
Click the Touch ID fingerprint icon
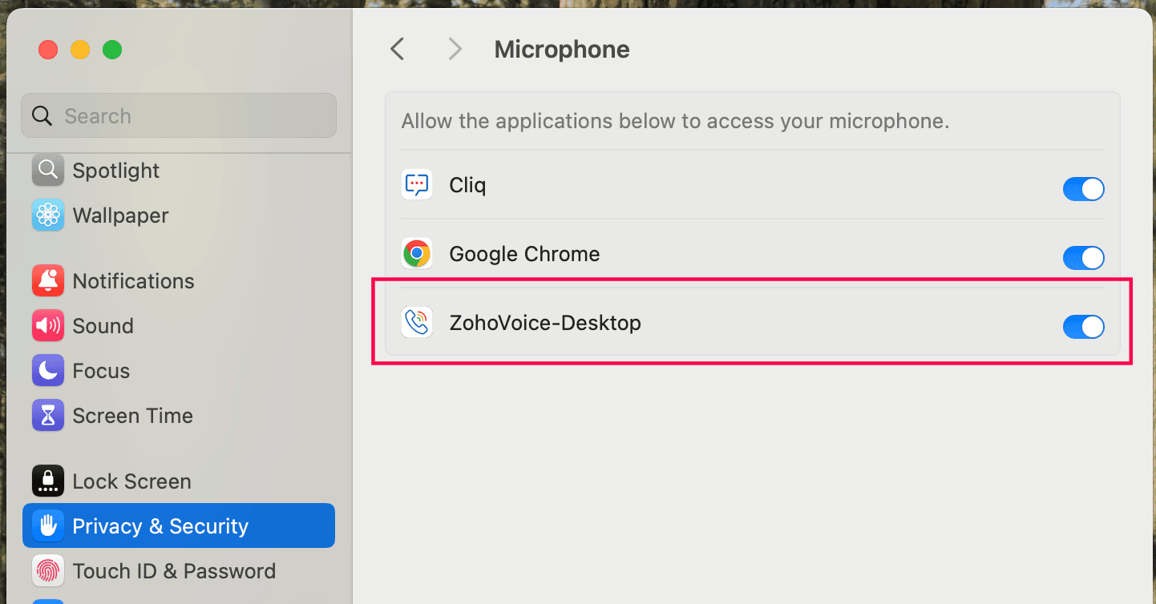pyautogui.click(x=48, y=571)
